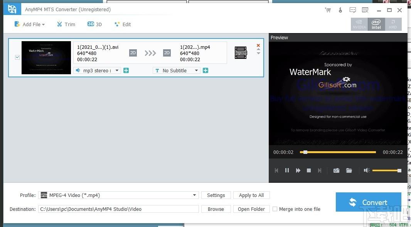Uncheck the 1(2021_0...)(1).avi file checkbox
The width and height of the screenshot is (411, 227).
[x=17, y=57]
